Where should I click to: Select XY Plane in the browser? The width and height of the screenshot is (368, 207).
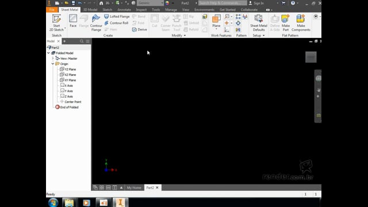click(x=68, y=80)
